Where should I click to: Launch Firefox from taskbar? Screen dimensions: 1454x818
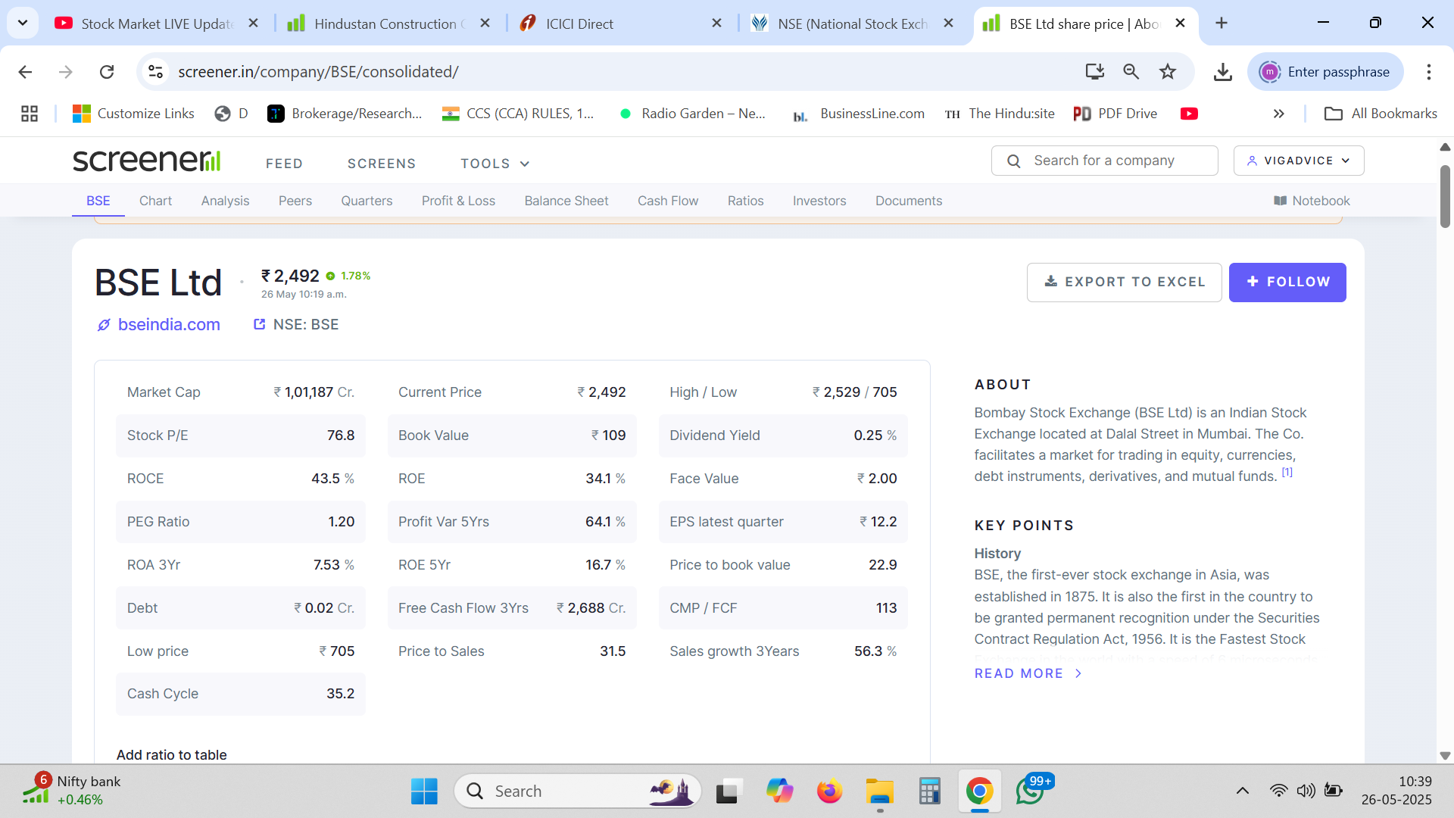pyautogui.click(x=829, y=791)
